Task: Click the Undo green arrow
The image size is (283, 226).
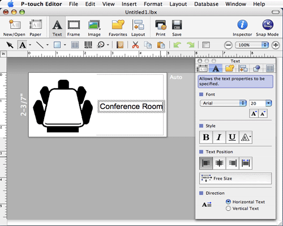Action: coord(177,45)
